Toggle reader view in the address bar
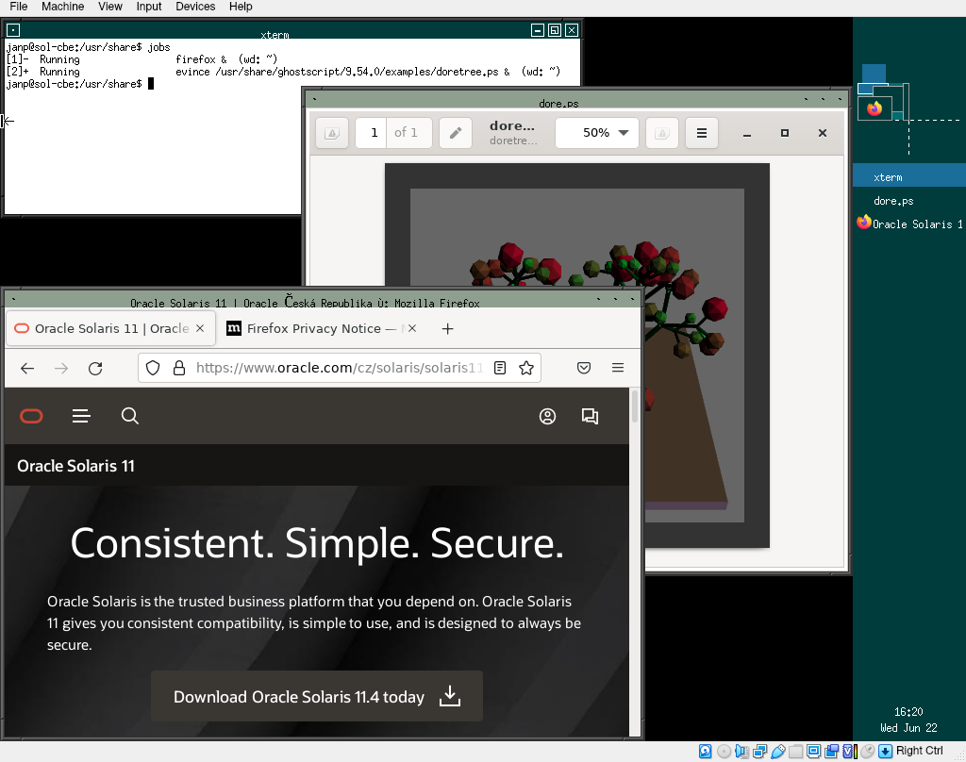Screen dimensions: 966x762 coord(499,368)
